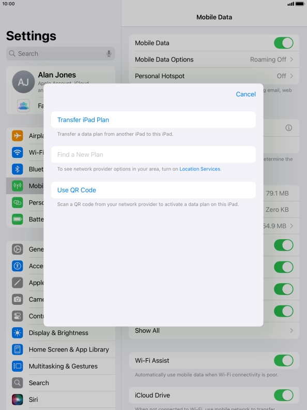Screen dimensions: 307x410
Task: Tap Use QR Code option
Action: click(x=153, y=190)
